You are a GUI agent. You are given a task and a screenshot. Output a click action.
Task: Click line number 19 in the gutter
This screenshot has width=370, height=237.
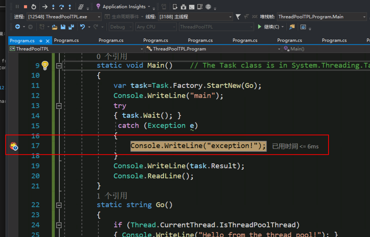click(35, 166)
